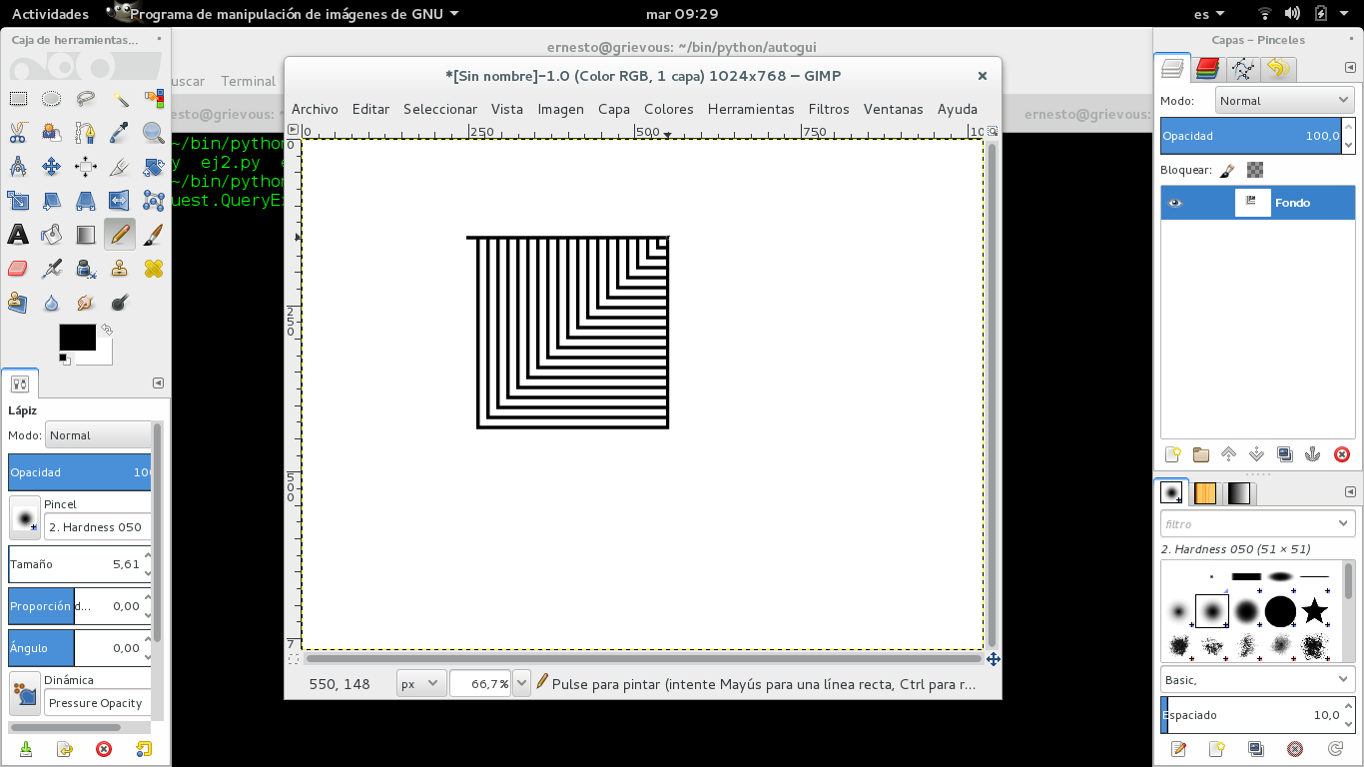Click the Move tool icon
The image size is (1364, 767).
coord(52,167)
